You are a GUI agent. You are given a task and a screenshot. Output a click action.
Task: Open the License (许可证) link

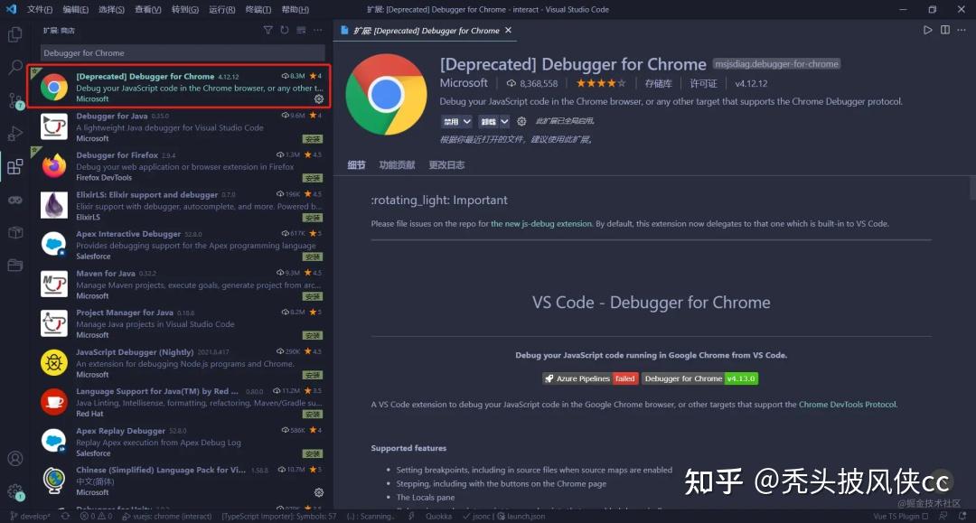coord(703,83)
